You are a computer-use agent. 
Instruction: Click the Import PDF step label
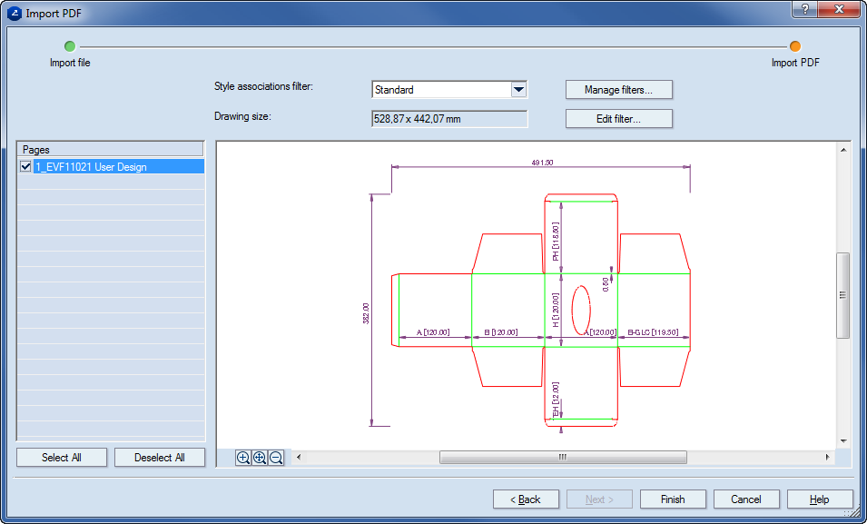click(x=795, y=63)
